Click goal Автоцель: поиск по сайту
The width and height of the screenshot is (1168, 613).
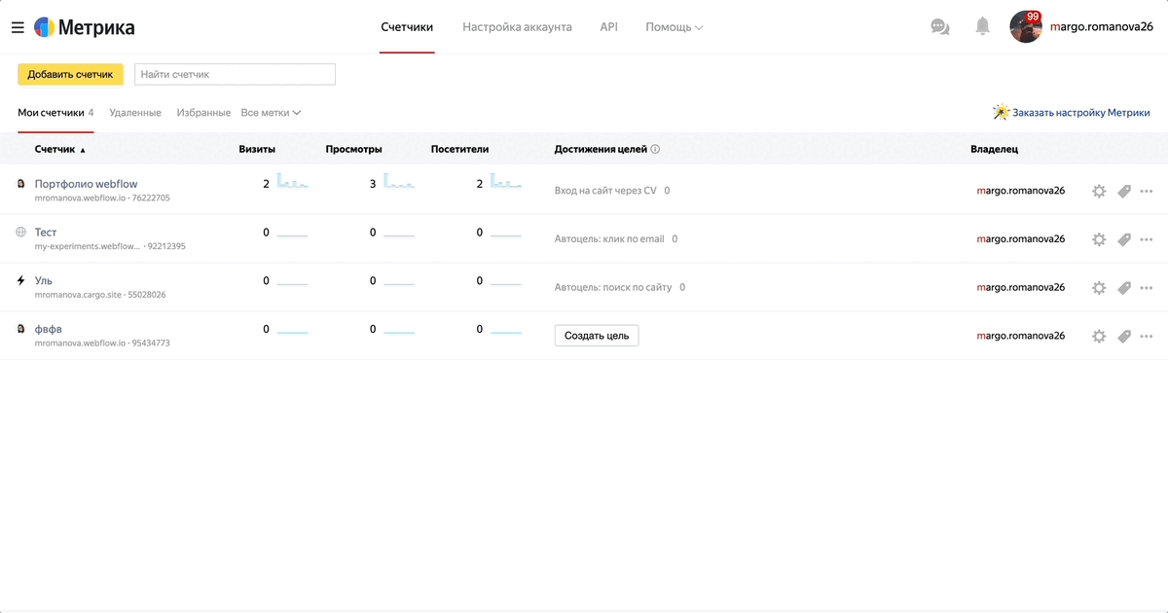[613, 288]
